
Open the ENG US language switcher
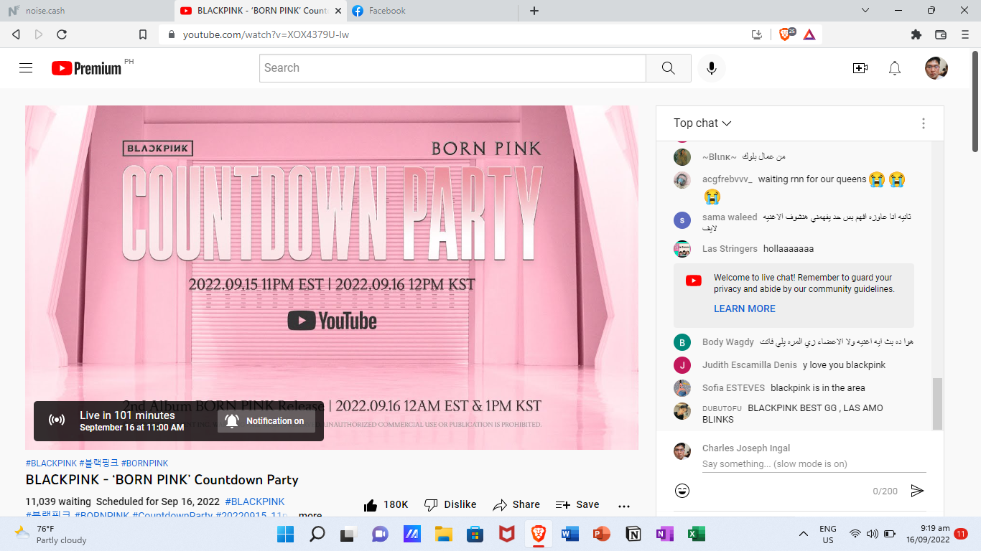tap(828, 534)
